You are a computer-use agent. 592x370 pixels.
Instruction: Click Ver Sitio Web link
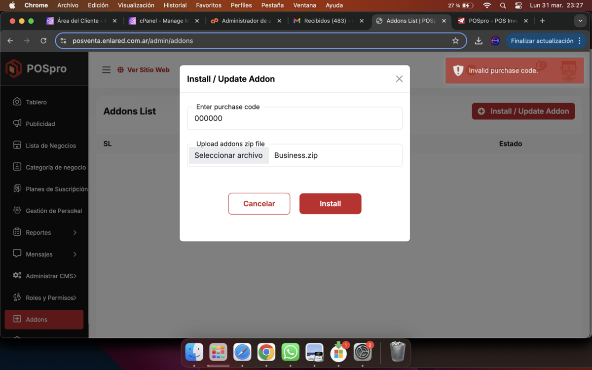pyautogui.click(x=143, y=70)
